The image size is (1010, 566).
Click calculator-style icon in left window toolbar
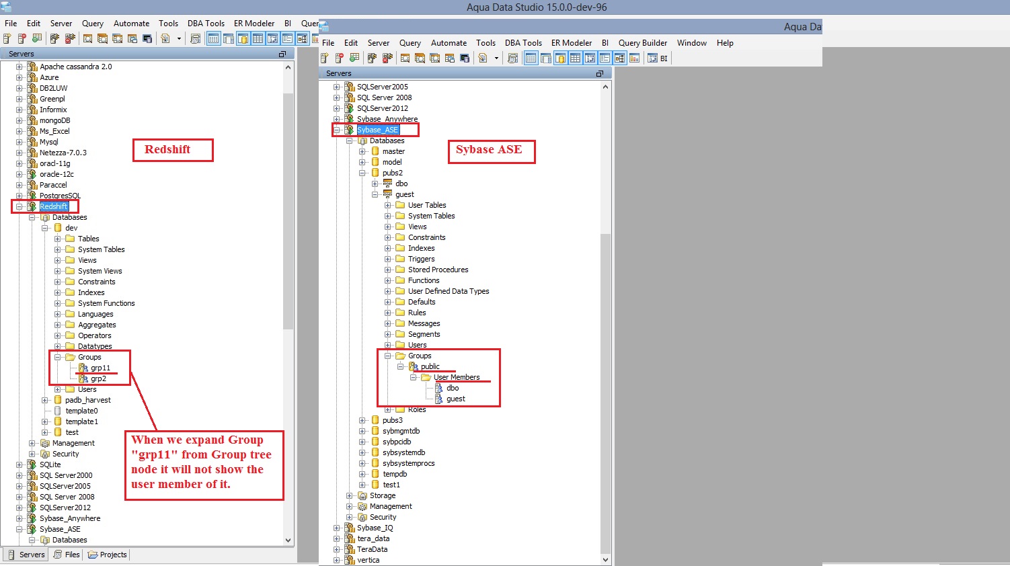tap(195, 39)
